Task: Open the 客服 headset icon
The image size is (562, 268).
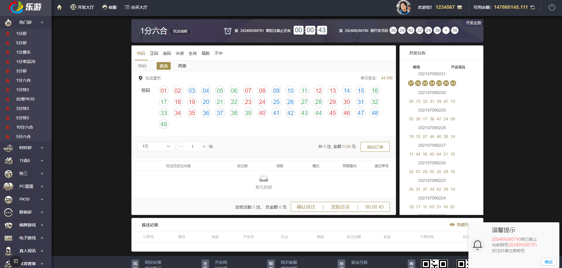Action: 104,7
